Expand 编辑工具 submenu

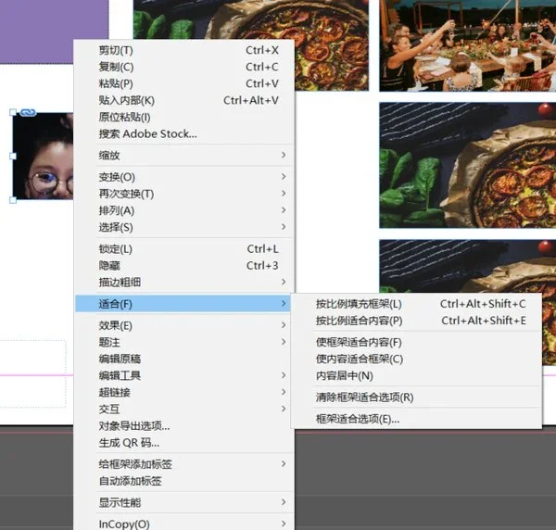[x=183, y=375]
